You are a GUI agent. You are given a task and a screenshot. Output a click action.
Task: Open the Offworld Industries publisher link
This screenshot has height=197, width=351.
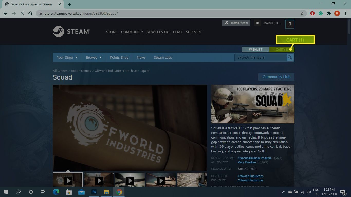pos(251,180)
